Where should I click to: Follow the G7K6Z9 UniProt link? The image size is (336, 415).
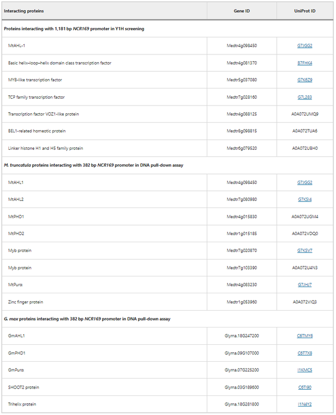(305, 80)
